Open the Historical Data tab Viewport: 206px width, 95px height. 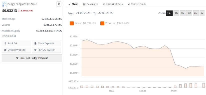pyautogui.click(x=113, y=4)
